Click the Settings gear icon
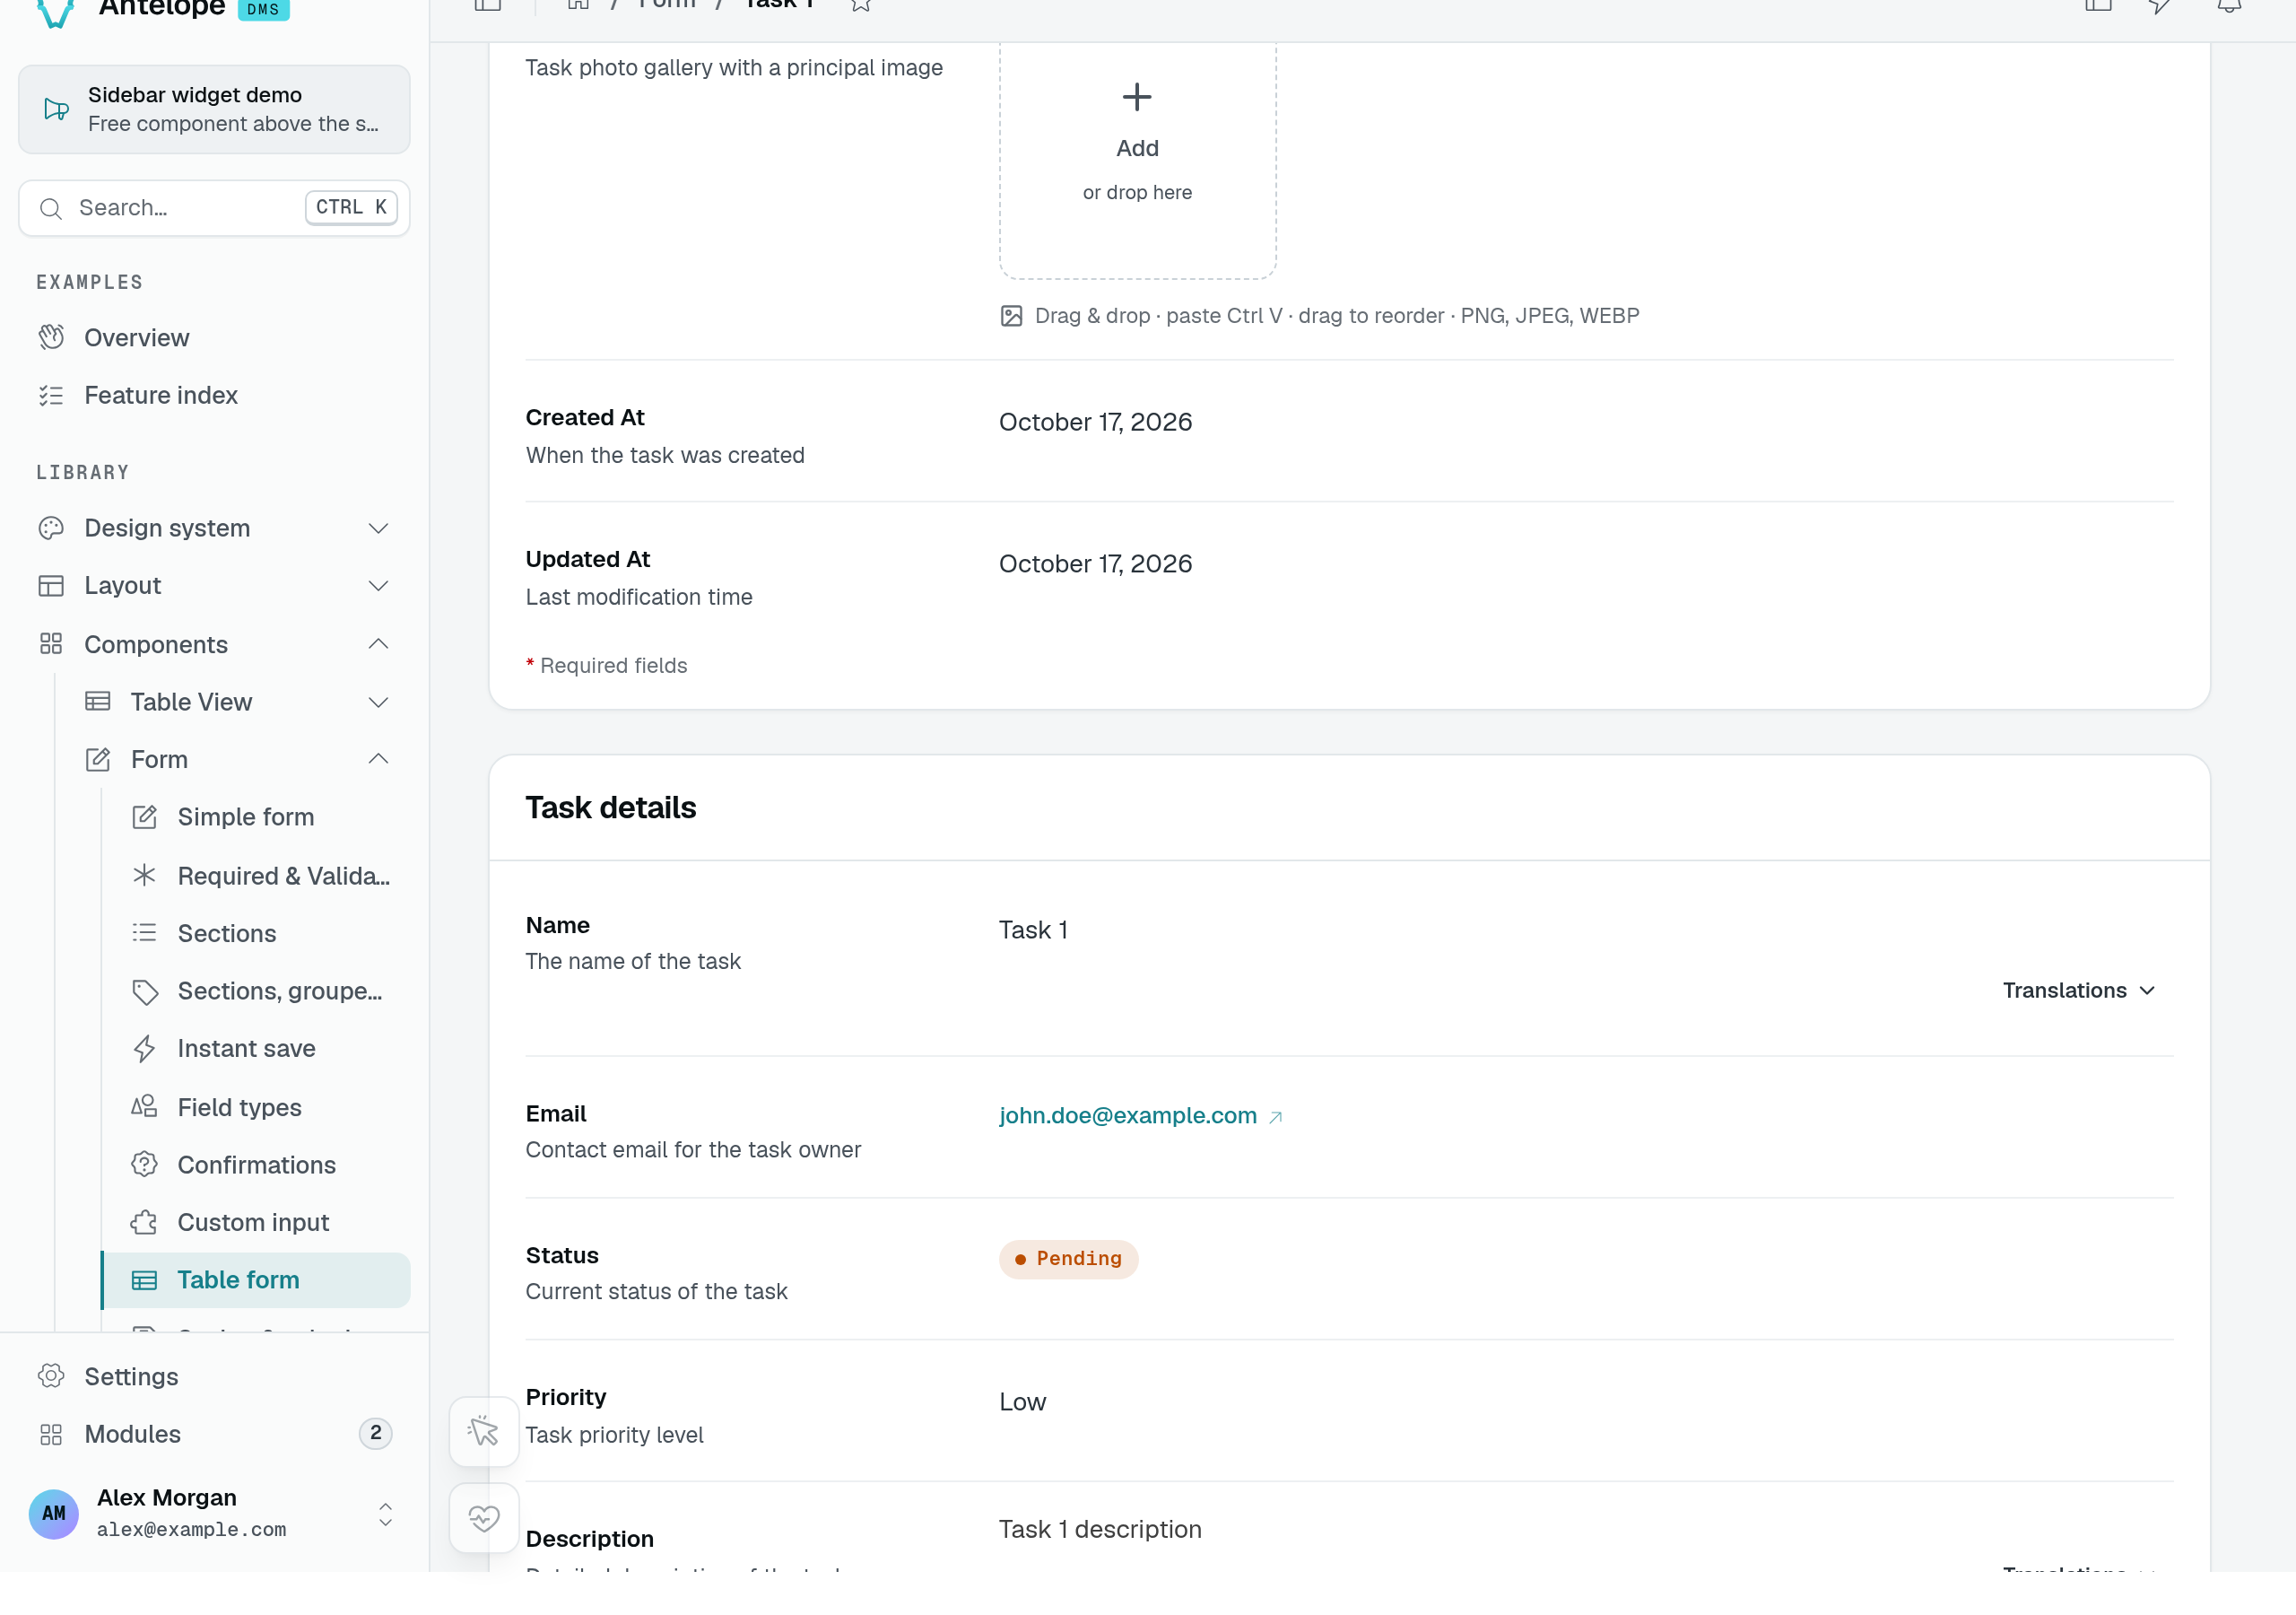2296x1615 pixels. tap(51, 1375)
